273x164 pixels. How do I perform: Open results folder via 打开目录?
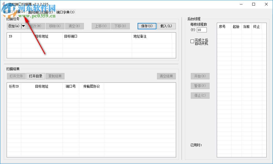click(x=36, y=76)
